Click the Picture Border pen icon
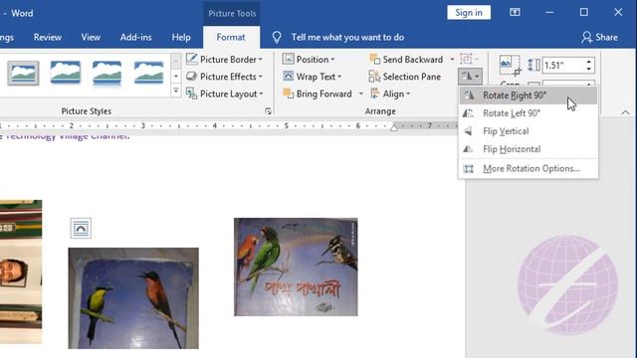The image size is (637, 358). point(191,59)
